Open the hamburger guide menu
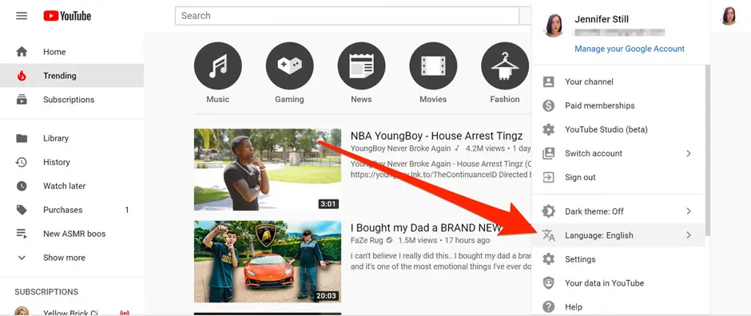Viewport: 751px width, 316px height. pos(22,16)
